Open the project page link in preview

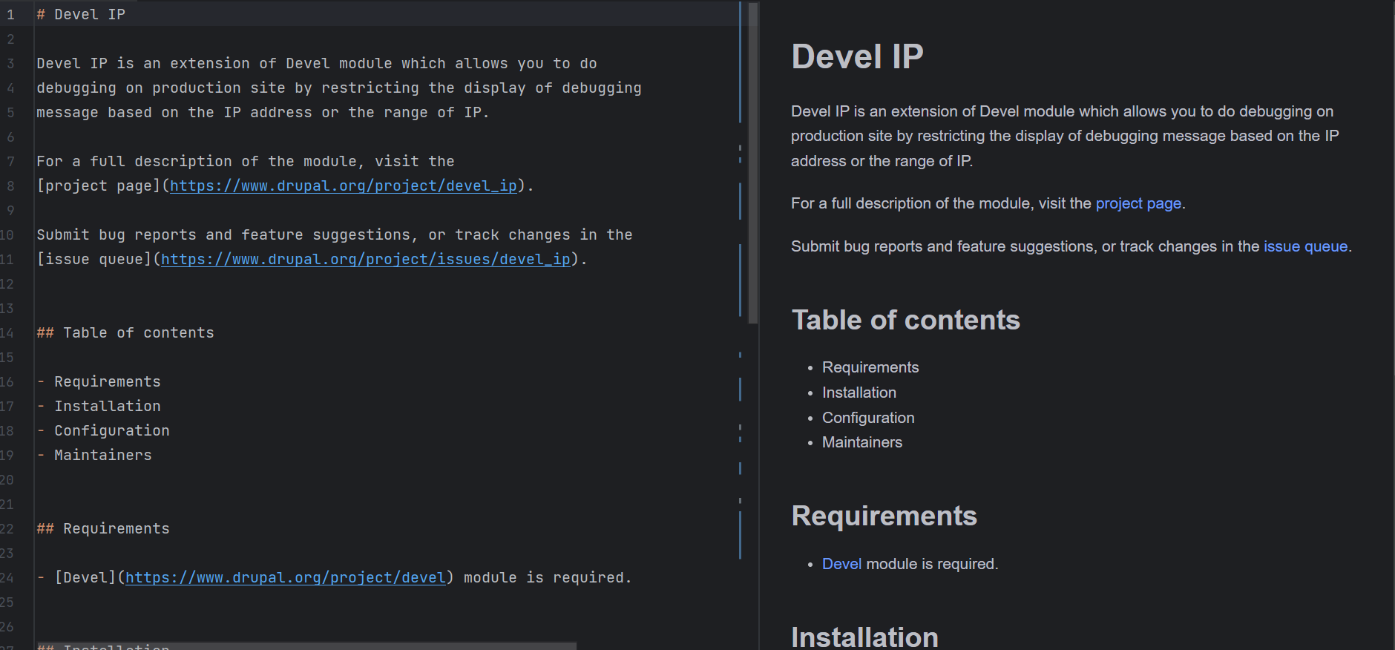click(x=1138, y=203)
